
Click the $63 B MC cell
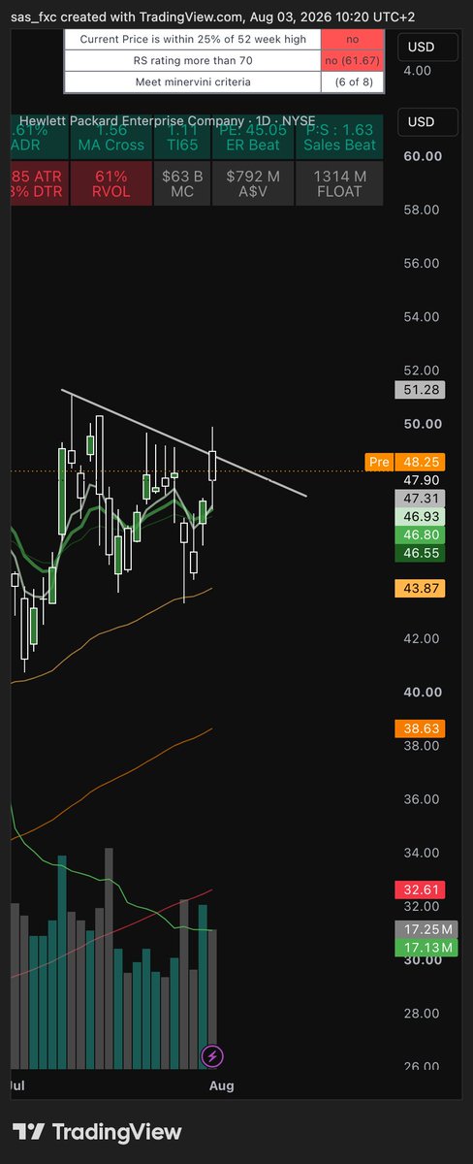pos(182,183)
